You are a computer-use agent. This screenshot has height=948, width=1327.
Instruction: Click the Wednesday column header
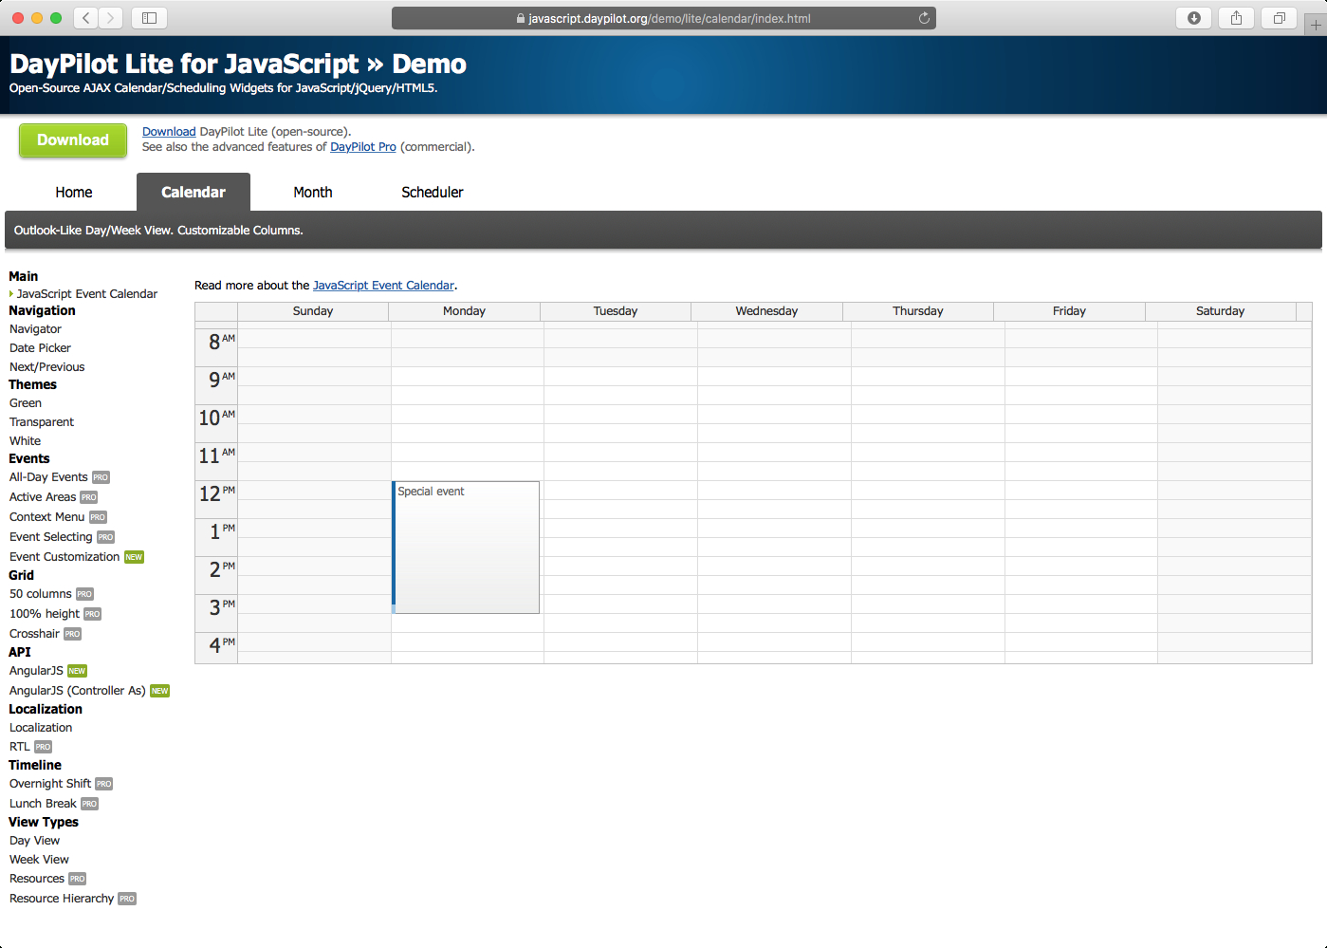tap(767, 311)
